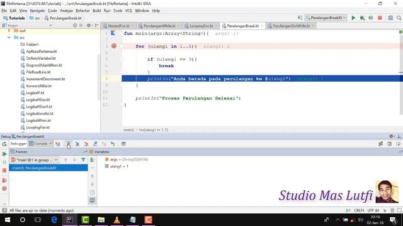The image size is (403, 226).
Task: Filter frames with the funnel icon
Action: 83,160
